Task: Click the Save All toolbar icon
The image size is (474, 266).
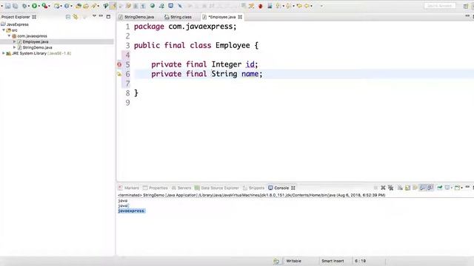Action: coord(15,6)
